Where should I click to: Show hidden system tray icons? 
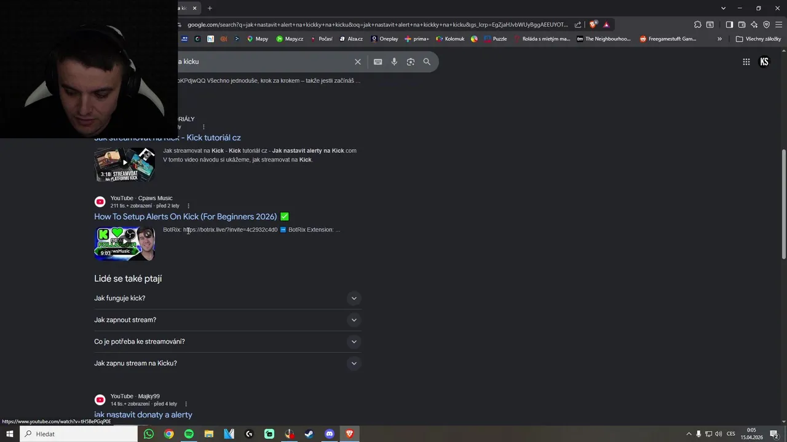click(x=689, y=434)
